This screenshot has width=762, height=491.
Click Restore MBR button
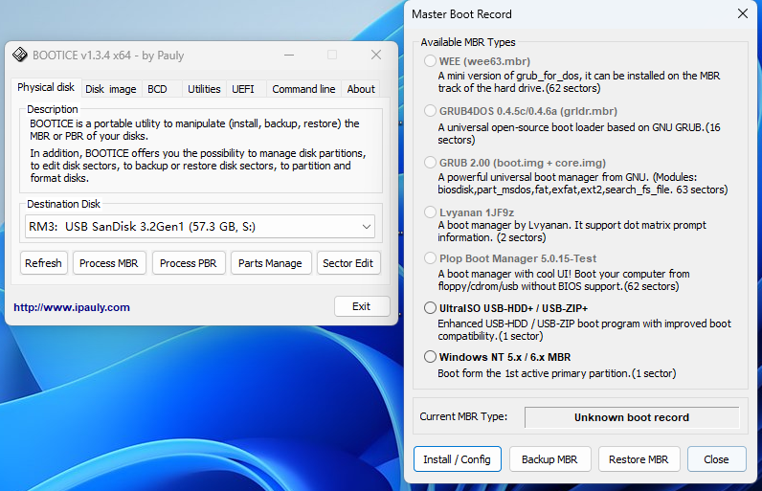[x=639, y=459]
